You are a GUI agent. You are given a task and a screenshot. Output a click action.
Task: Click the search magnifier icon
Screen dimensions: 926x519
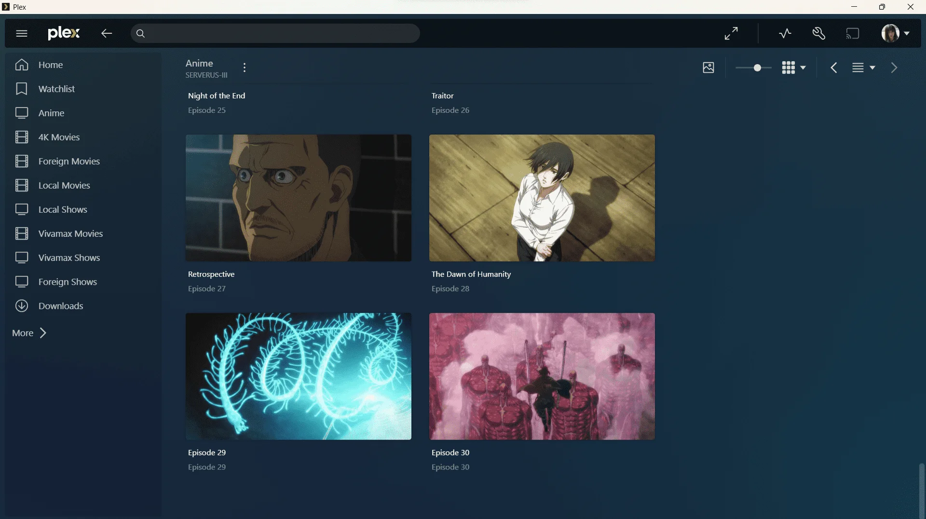click(140, 33)
